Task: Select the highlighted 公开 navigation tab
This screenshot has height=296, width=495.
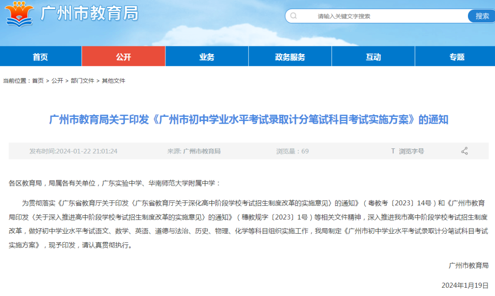Action: 123,57
